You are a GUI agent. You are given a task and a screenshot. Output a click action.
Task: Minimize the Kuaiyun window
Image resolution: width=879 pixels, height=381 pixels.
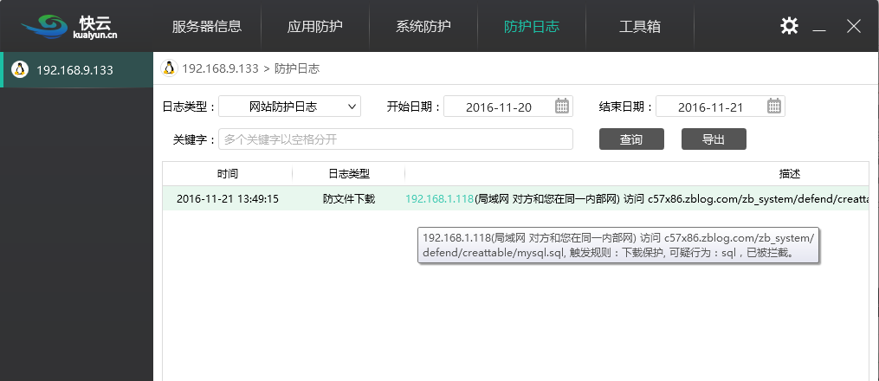[x=820, y=27]
